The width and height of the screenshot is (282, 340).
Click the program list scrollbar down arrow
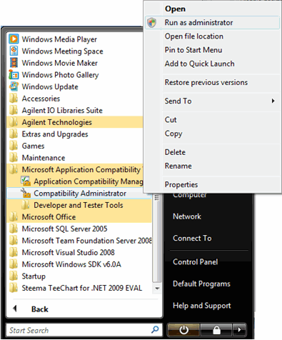click(x=157, y=288)
